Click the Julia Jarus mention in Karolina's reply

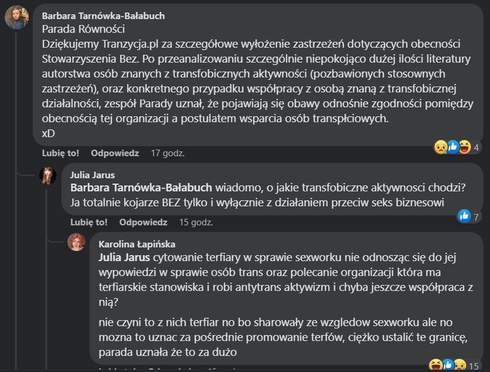point(124,258)
